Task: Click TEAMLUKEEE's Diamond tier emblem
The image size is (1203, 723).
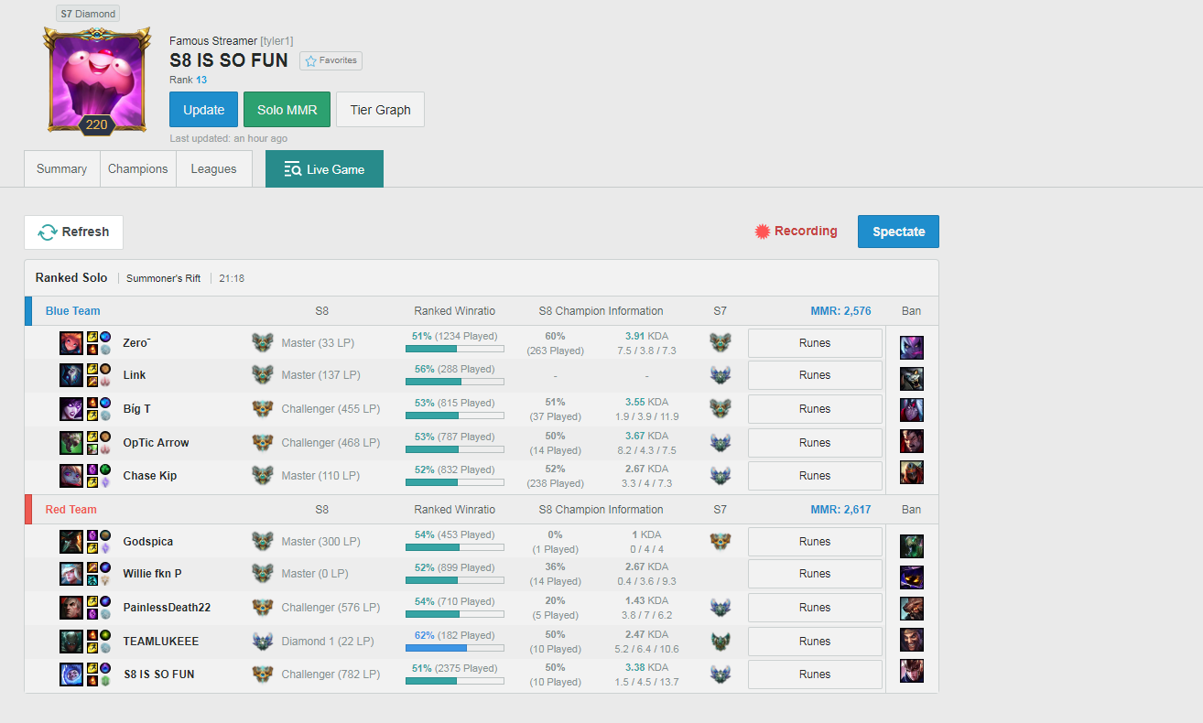Action: pyautogui.click(x=263, y=642)
